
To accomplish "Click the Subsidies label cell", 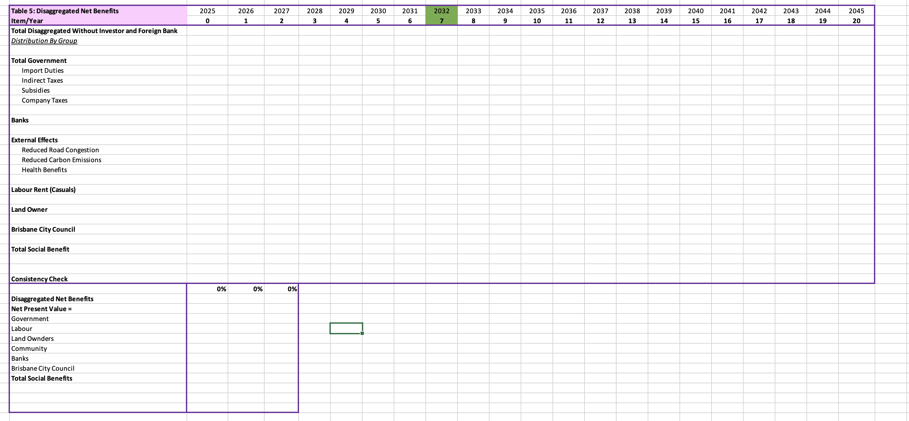I will (x=36, y=90).
